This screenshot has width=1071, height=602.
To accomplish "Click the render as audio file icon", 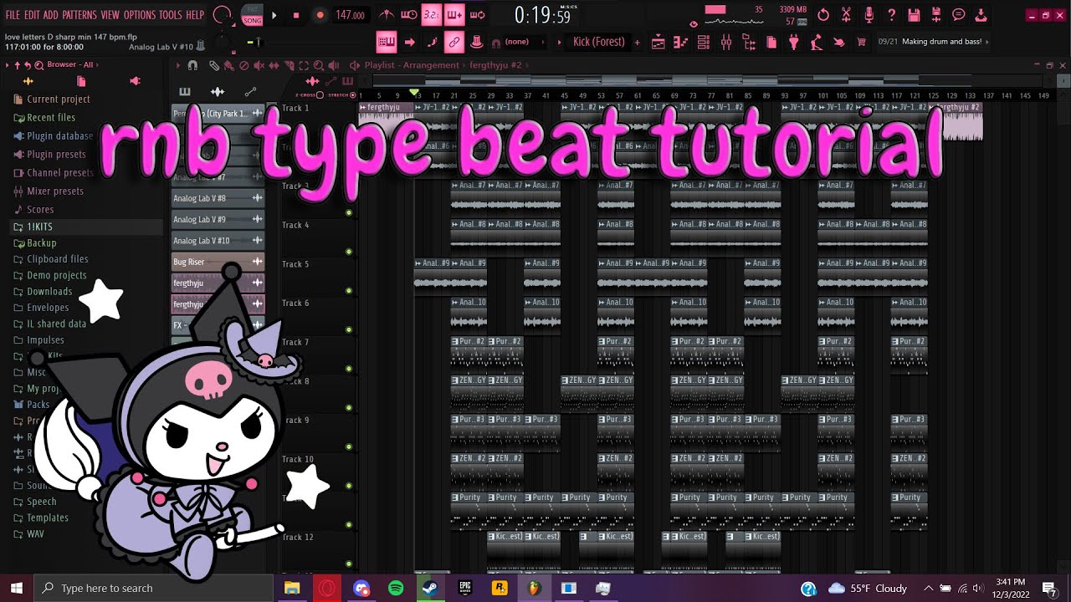I will [x=936, y=15].
